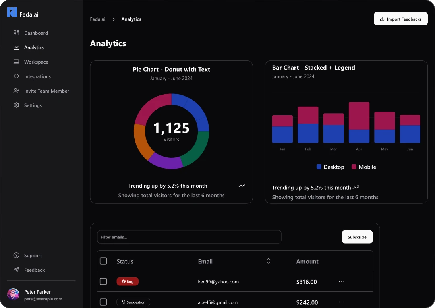
Task: Click the $242.00 amount cell
Action: [x=307, y=302]
